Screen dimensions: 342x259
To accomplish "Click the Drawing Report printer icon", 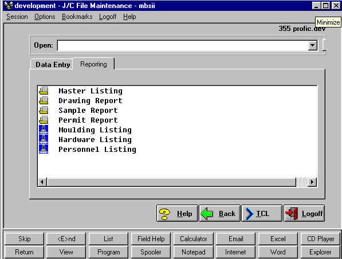I will [x=44, y=100].
